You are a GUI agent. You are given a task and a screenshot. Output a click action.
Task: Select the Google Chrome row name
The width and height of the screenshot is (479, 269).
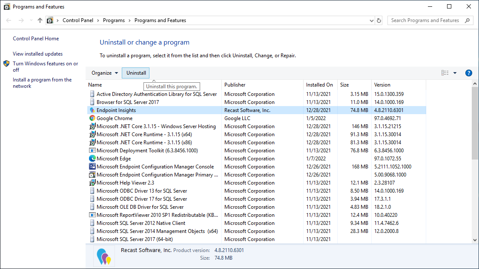[115, 118]
